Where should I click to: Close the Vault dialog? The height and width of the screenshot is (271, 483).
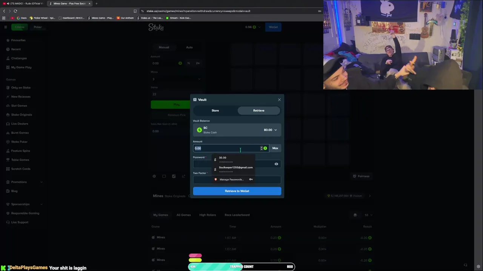(x=279, y=100)
